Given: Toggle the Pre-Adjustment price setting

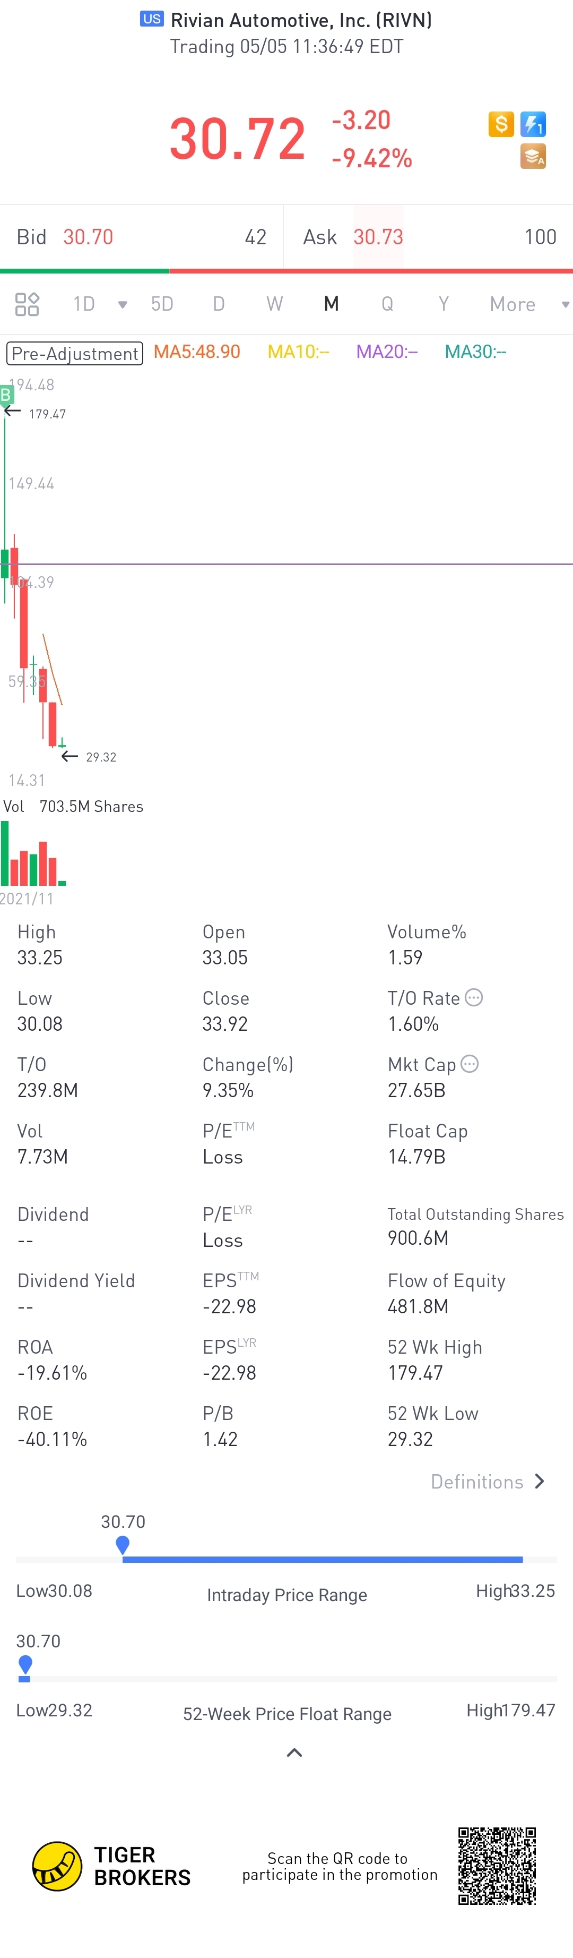Looking at the screenshot, I should [75, 354].
